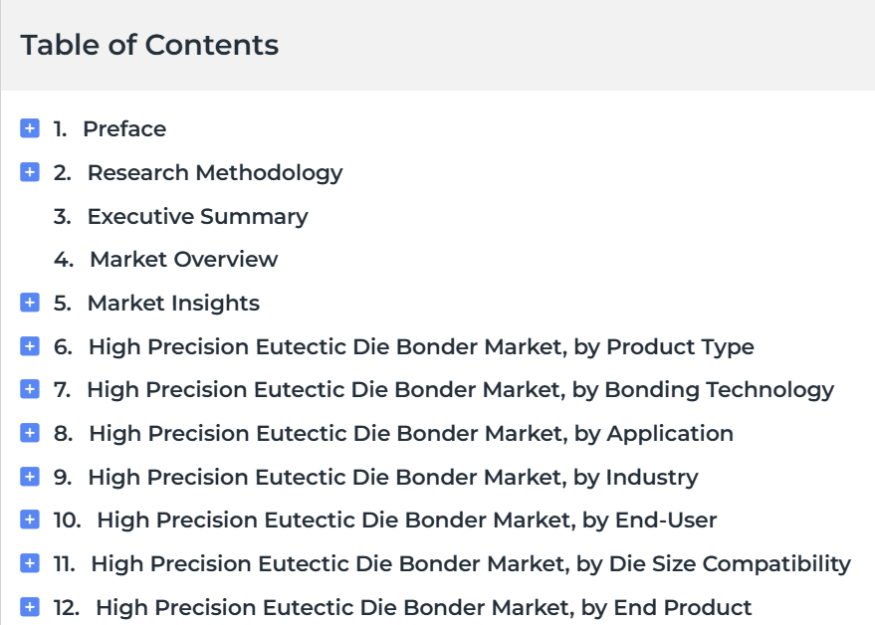
Task: Select section 8 by Application text
Action: pos(411,434)
